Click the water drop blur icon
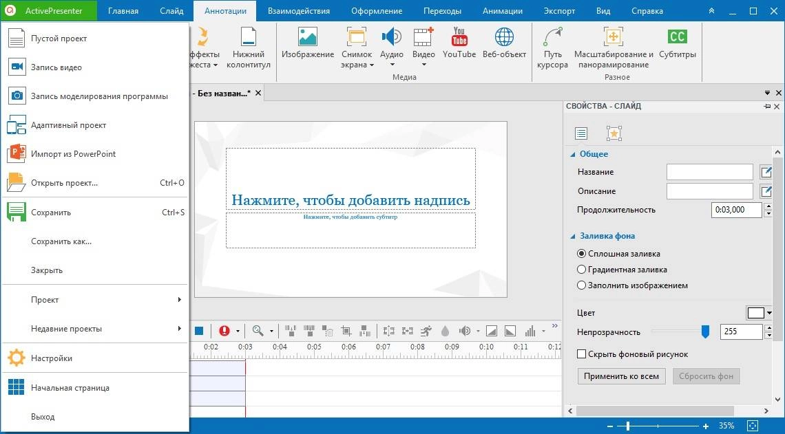 pos(445,331)
